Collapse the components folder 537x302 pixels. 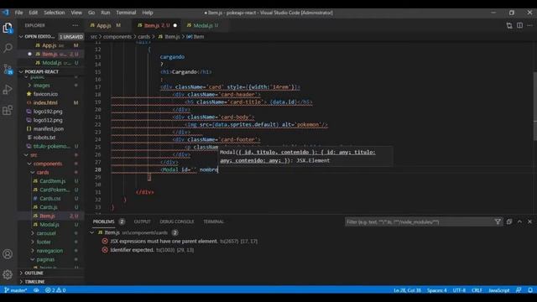(48, 164)
